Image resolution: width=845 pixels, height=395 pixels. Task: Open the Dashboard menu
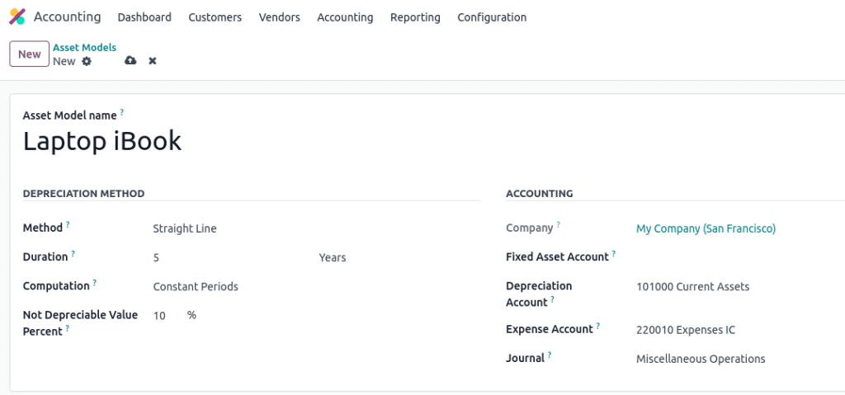tap(144, 17)
